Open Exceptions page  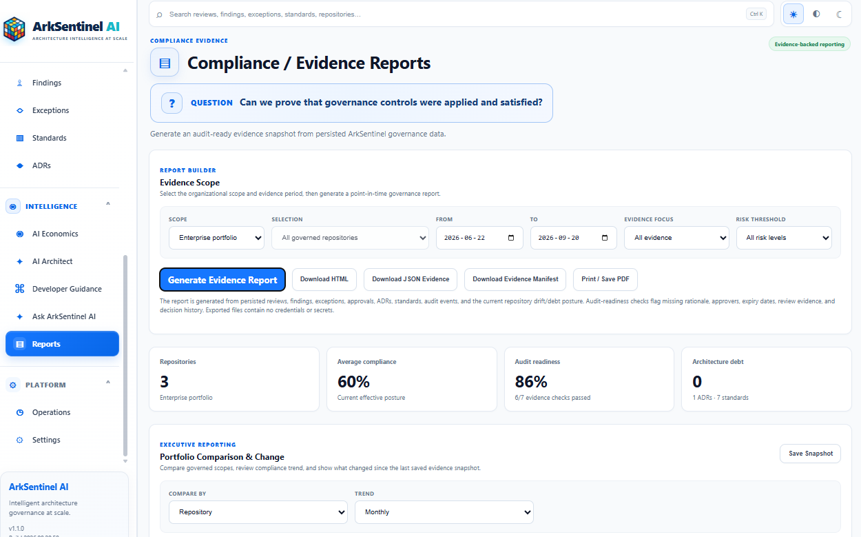62,110
